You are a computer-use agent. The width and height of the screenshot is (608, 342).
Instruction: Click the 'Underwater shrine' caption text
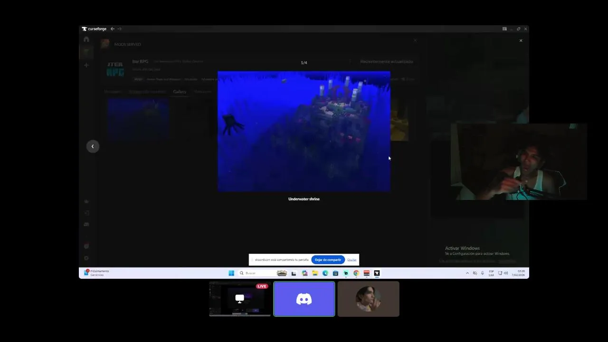tap(304, 199)
